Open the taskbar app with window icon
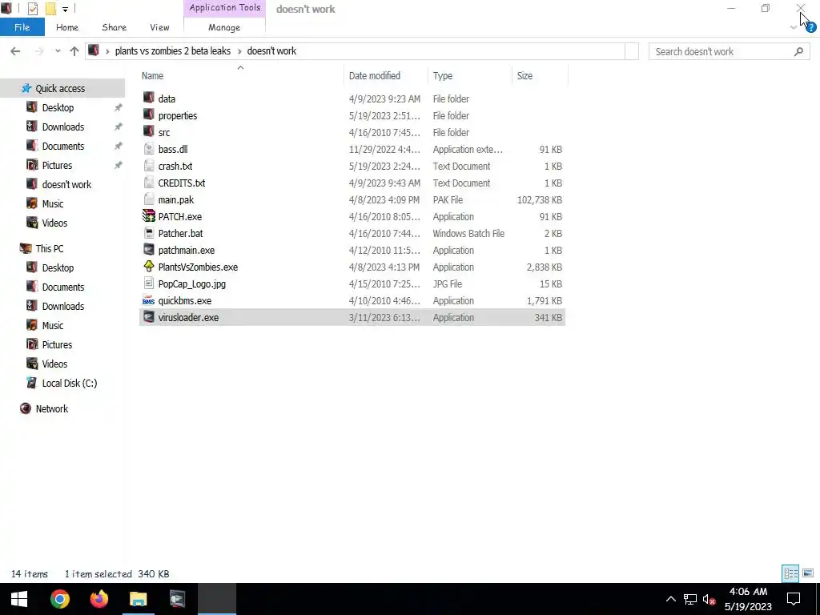This screenshot has width=820, height=615. pos(177,599)
